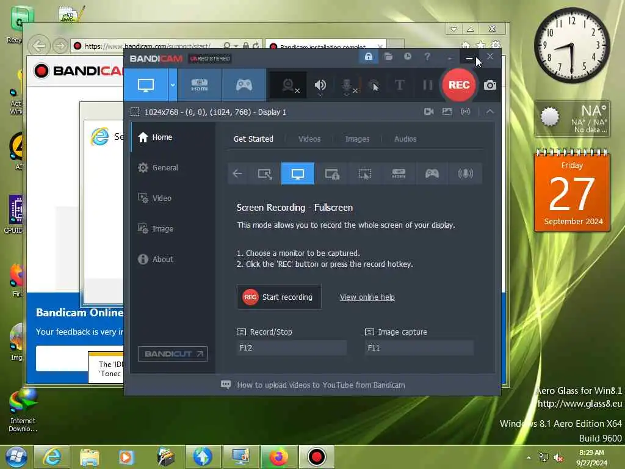Screen dimensions: 625x469
Task: Open the Home section in sidebar
Action: 173,137
